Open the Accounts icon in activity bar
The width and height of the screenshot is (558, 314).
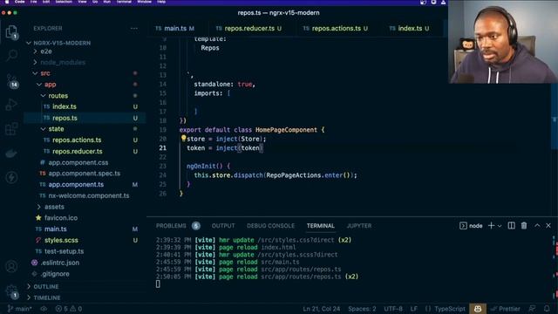point(11,266)
